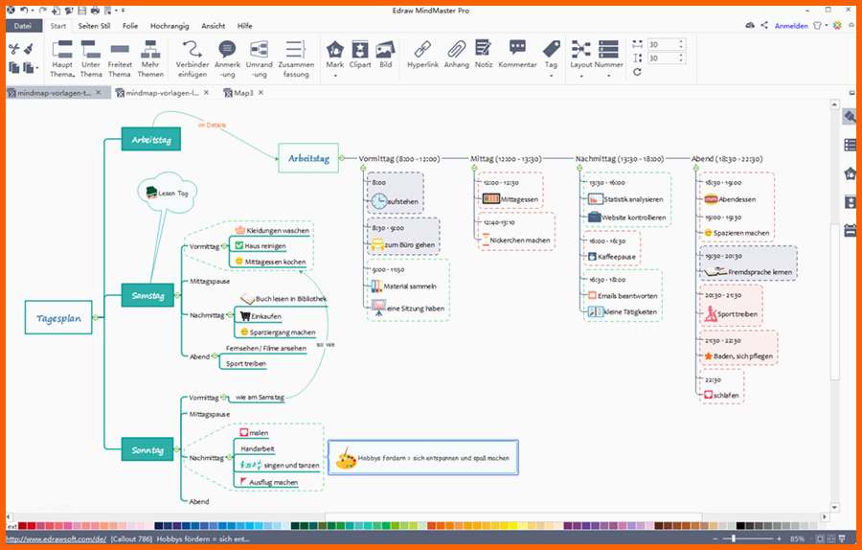This screenshot has height=550, width=862.
Task: Select the Statistik analysieren topic
Action: (625, 199)
